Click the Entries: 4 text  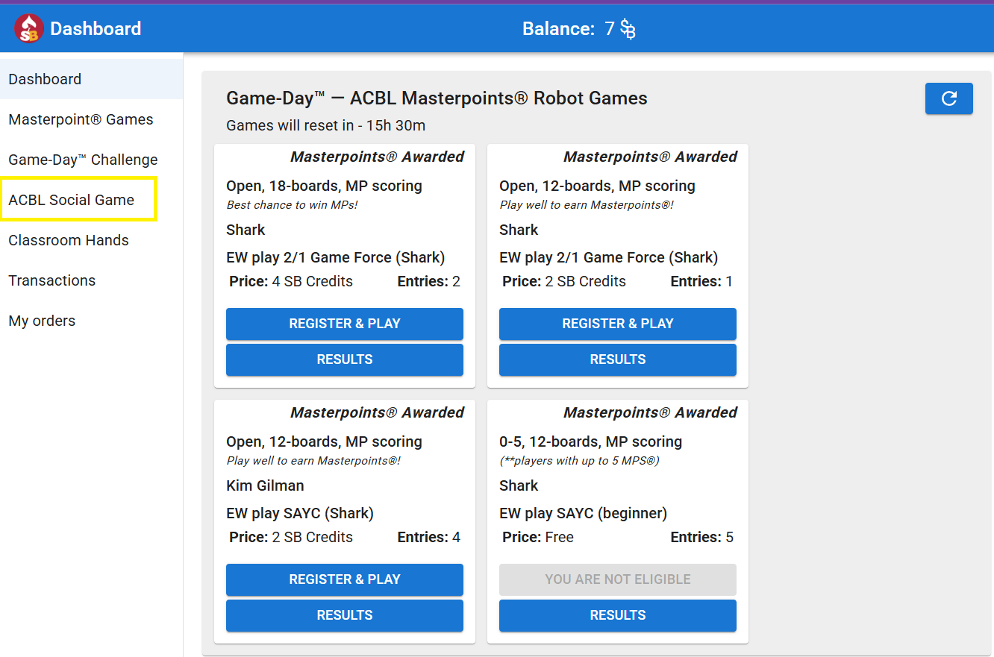tap(428, 537)
